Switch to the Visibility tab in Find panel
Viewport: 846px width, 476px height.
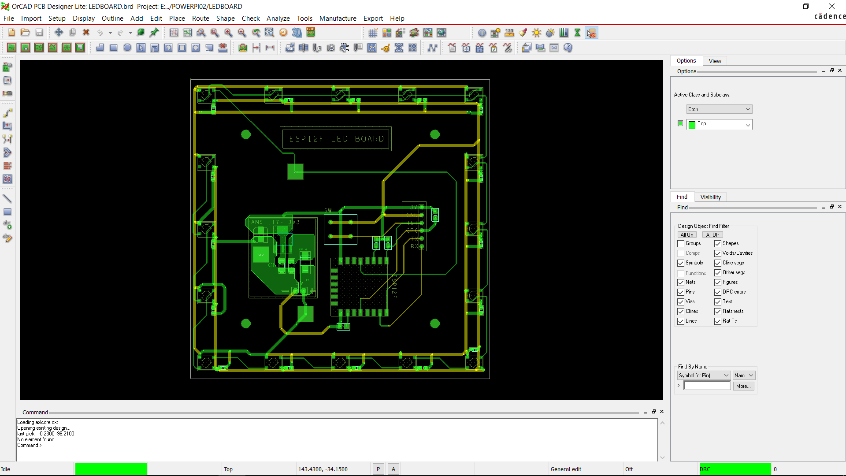tap(710, 197)
